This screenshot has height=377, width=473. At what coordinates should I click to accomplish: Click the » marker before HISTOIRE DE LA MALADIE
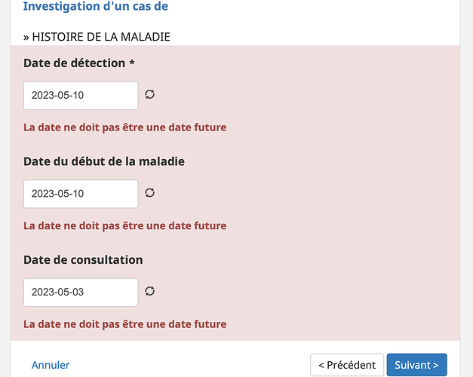[x=26, y=36]
